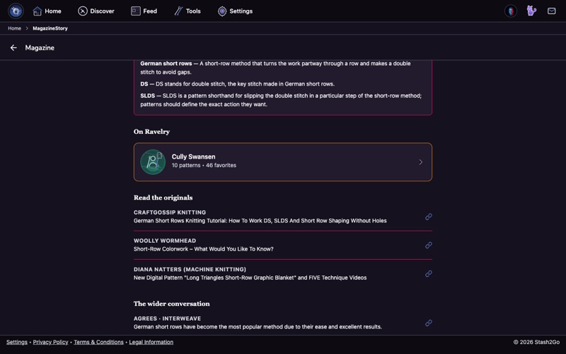Viewport: 566px width, 354px height.
Task: Expand Cully Swansen card chevron
Action: pos(420,162)
